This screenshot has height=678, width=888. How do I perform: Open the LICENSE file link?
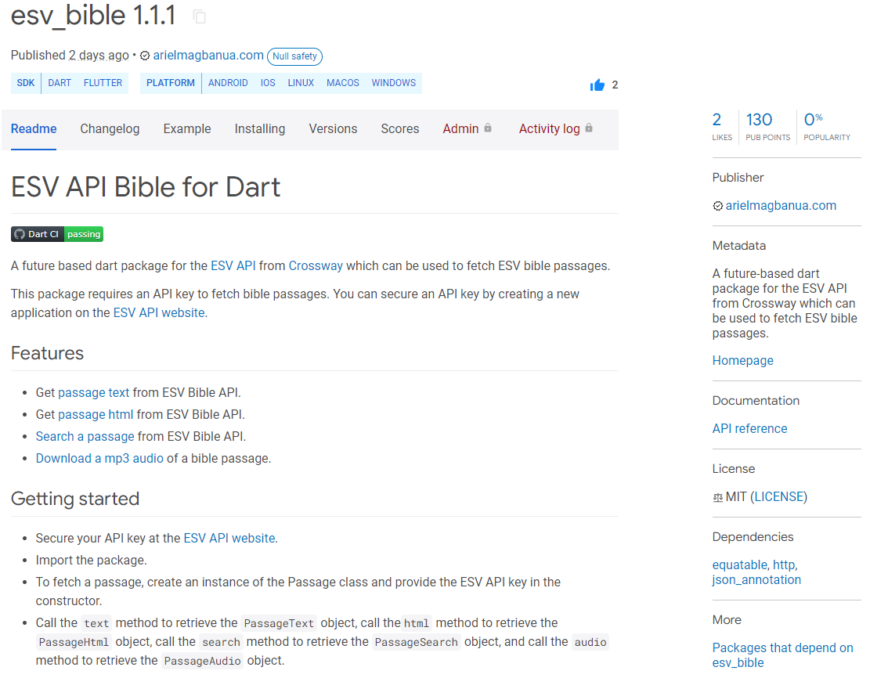click(x=778, y=497)
